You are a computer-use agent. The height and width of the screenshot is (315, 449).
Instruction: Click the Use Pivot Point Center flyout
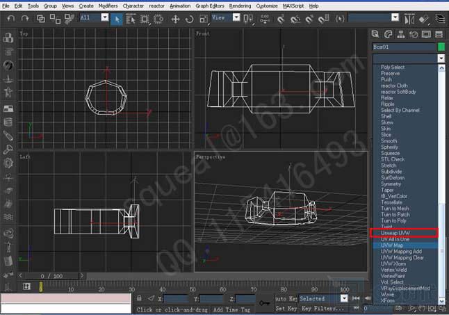point(248,19)
